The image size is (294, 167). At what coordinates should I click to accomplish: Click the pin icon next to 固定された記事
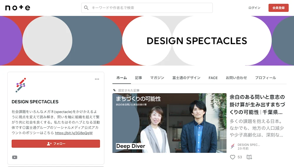tap(114, 90)
